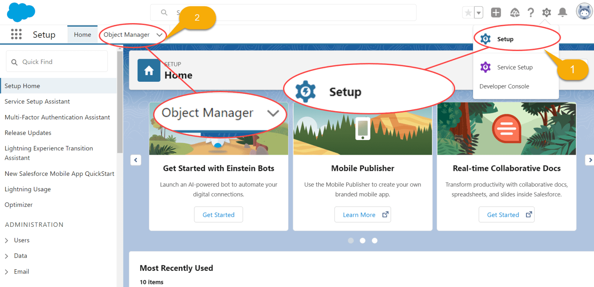Select Service Setup in the gear menu

[x=516, y=67]
